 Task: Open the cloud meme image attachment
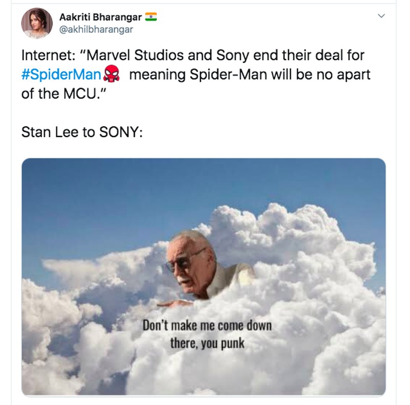click(203, 276)
